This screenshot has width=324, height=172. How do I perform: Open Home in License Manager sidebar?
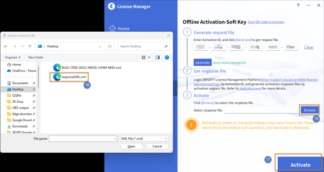(x=119, y=28)
